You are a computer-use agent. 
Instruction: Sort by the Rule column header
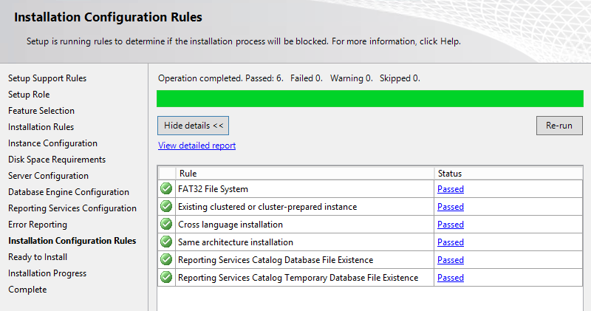pos(304,174)
